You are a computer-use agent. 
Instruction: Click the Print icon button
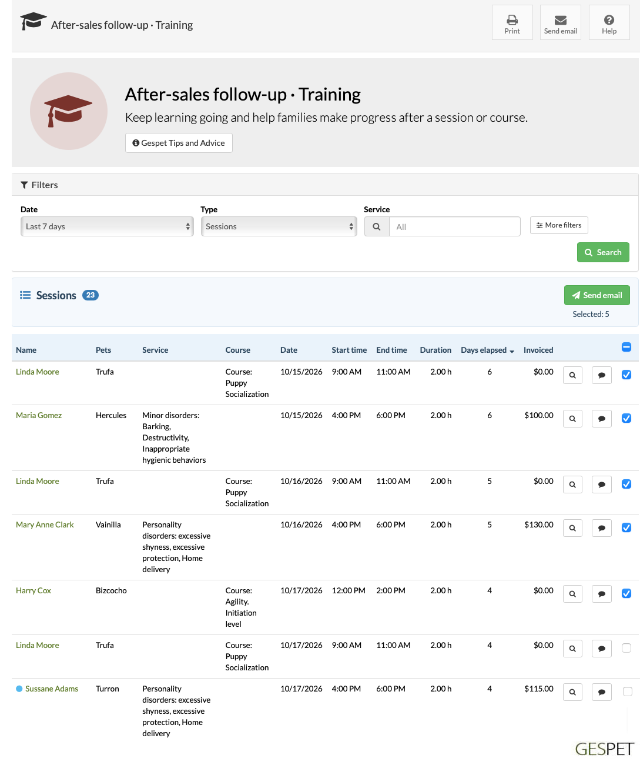click(512, 22)
